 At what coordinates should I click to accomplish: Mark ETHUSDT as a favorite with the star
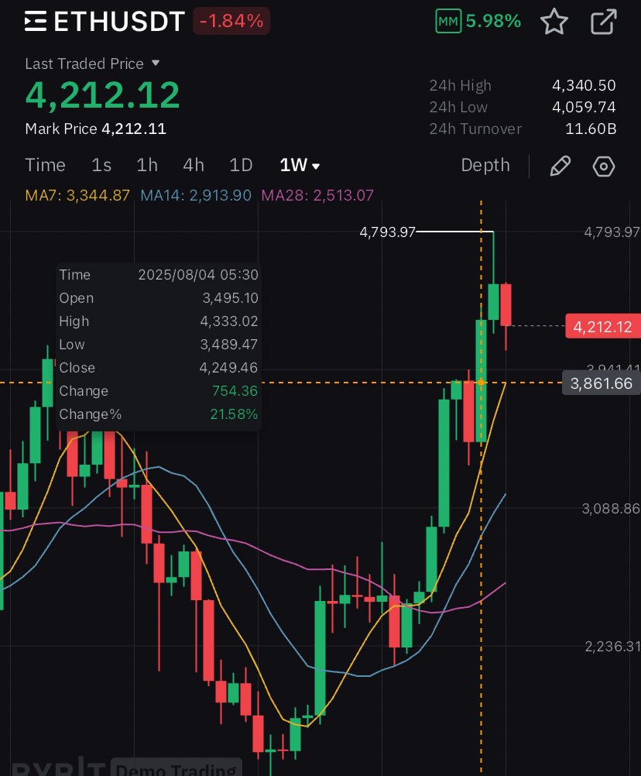[554, 21]
